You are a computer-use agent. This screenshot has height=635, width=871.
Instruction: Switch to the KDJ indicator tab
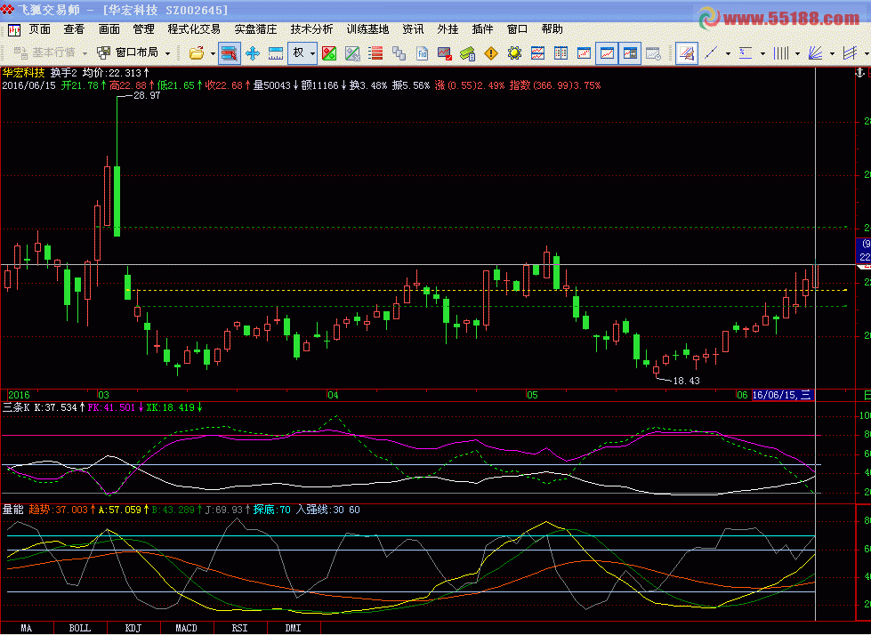[133, 628]
